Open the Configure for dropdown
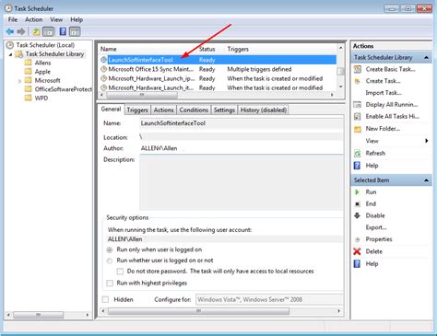Screen dimensions: 437x336 click(x=269, y=299)
